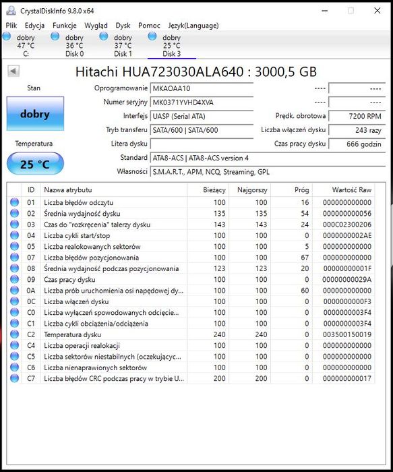393x472 pixels.
Task: Click status orb for attribute C2
Action: coord(14,334)
